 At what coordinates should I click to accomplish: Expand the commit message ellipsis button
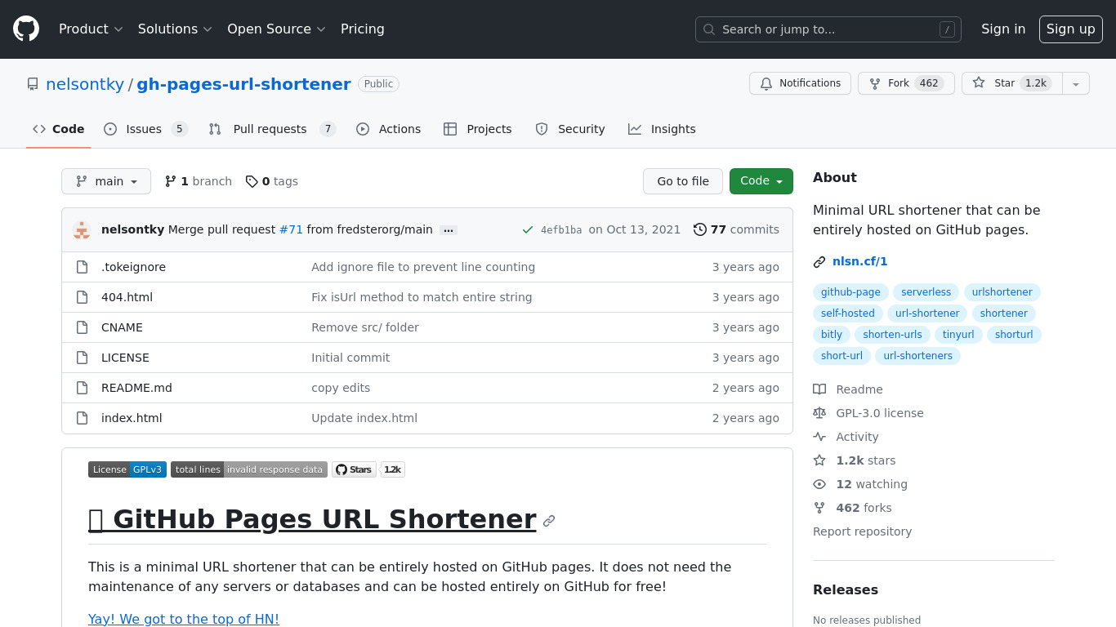(x=449, y=230)
